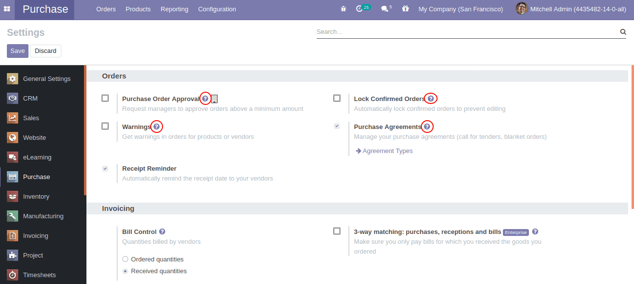The image size is (634, 284).
Task: Click Project puzzle icon in sidebar
Action: 13,255
